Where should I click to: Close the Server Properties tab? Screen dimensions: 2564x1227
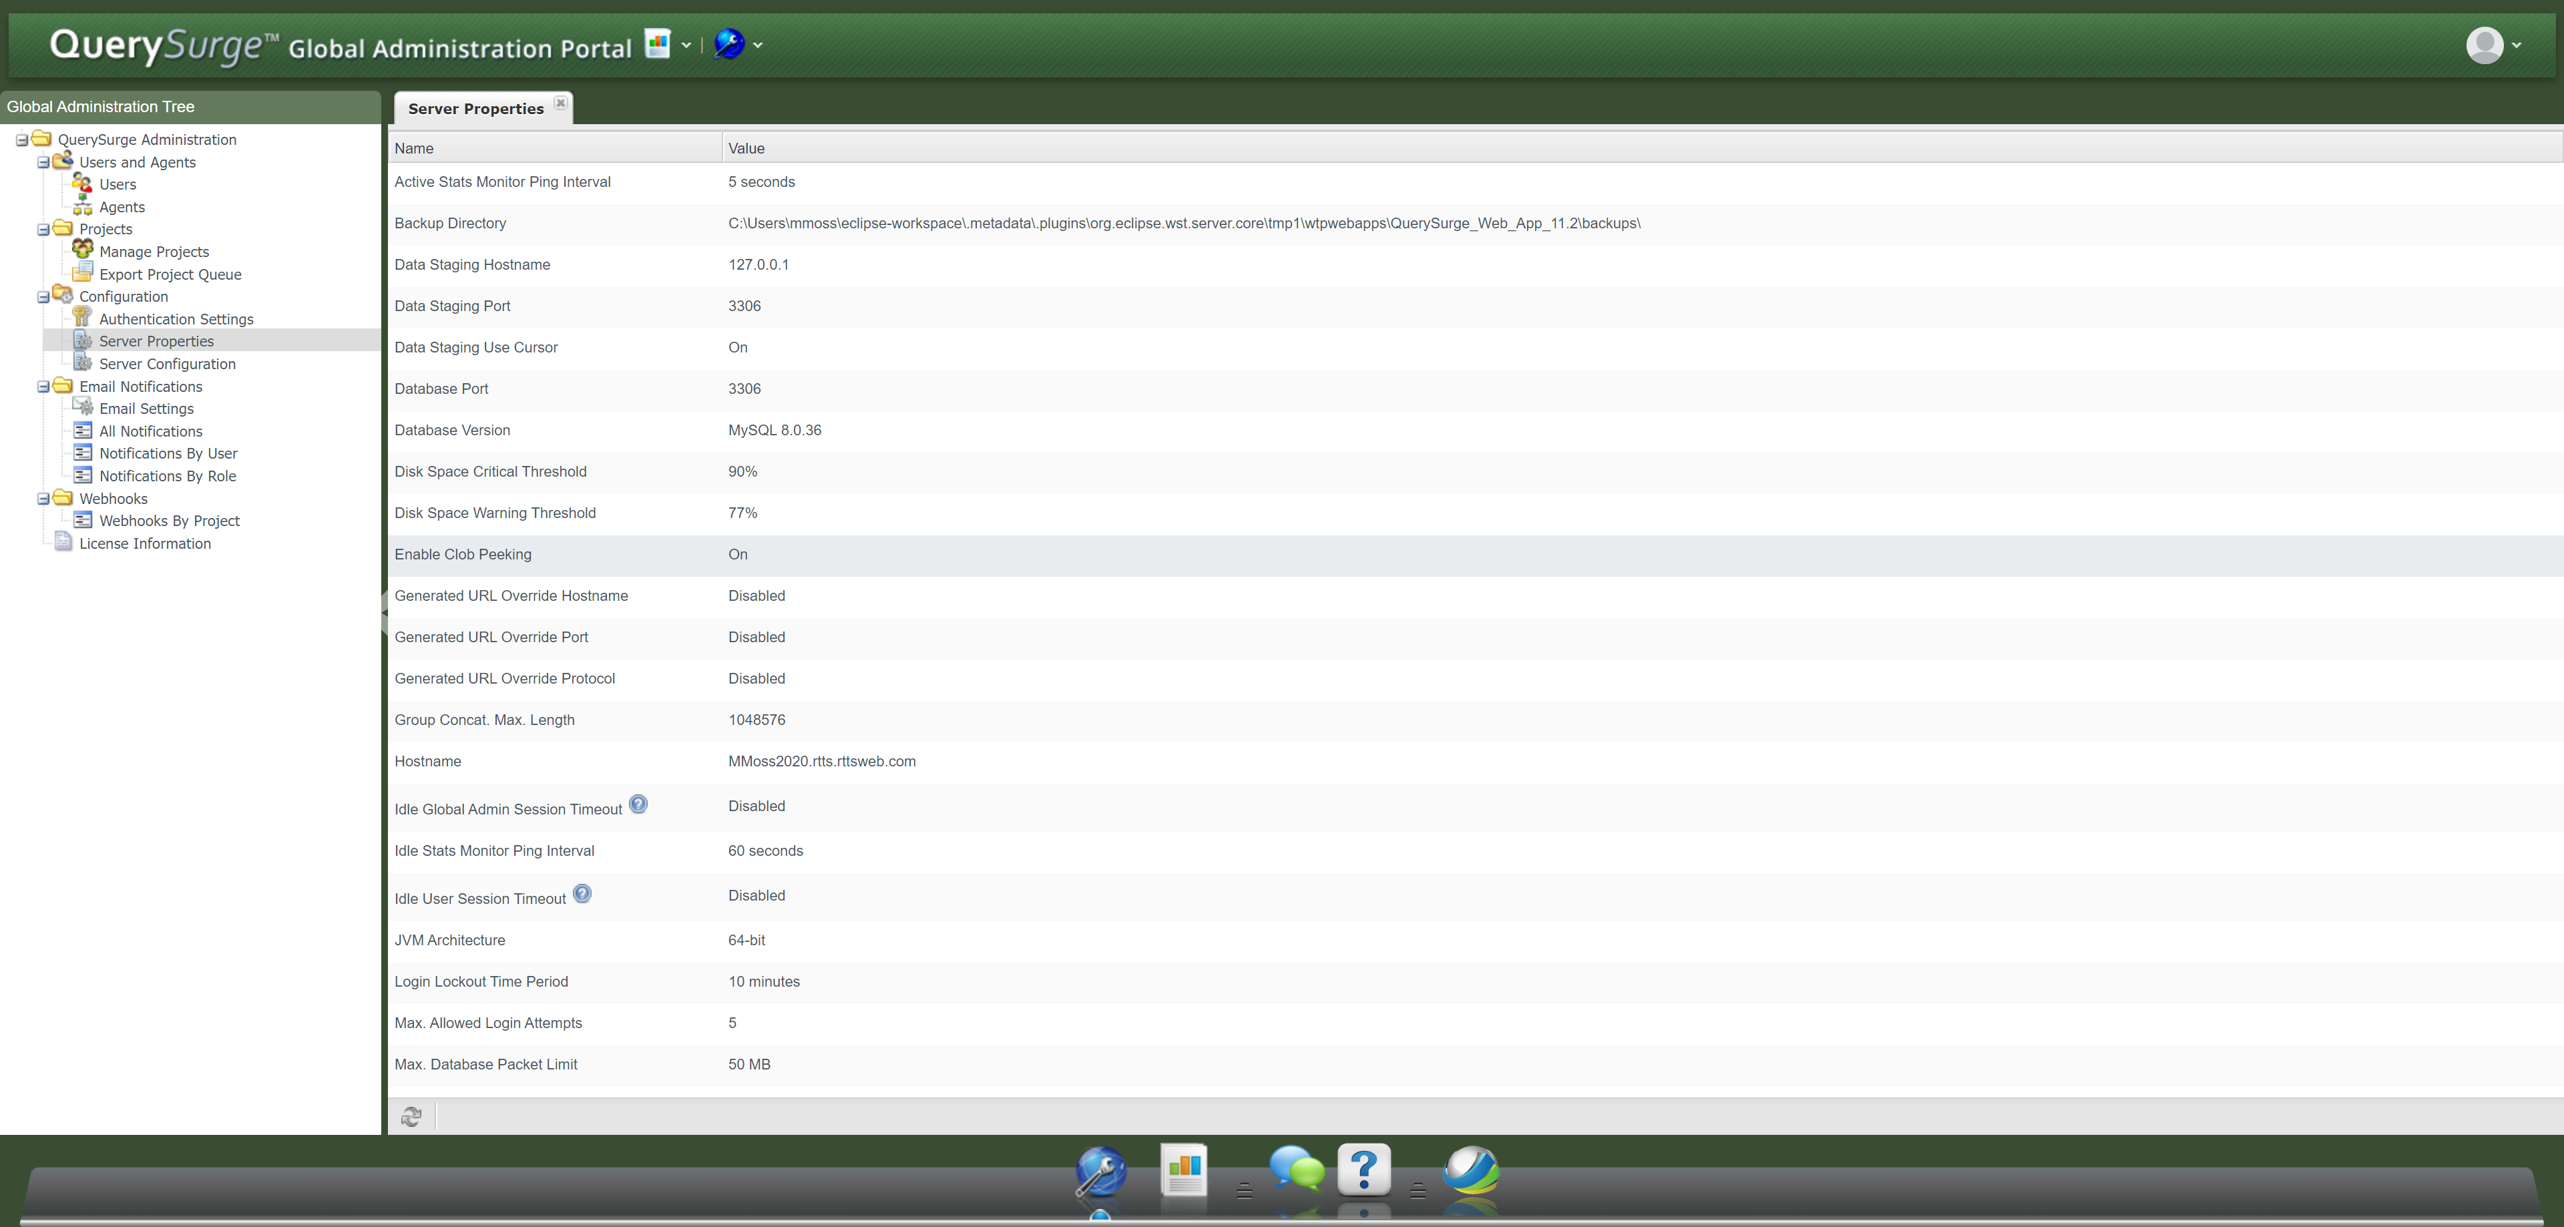(x=560, y=103)
